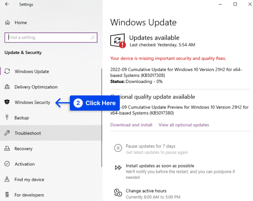Screen dimensions: 253x201
Task: Select Windows Security in the sidebar
Action: point(32,102)
